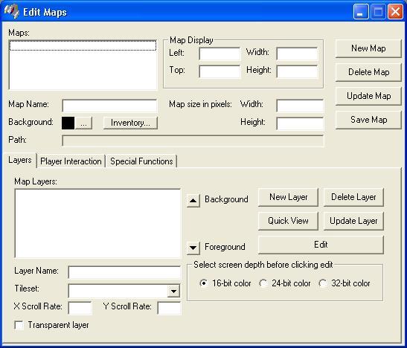Create a New Layer
Viewport: 407px width, 348px height.
tap(288, 197)
